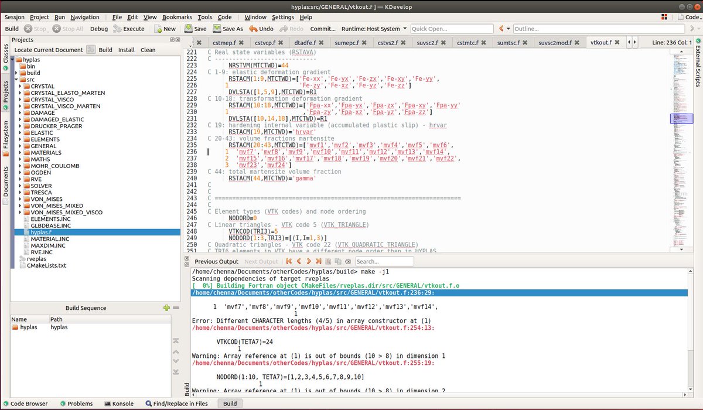This screenshot has height=410, width=703.
Task: Select the Save As toolbar icon
Action: 228,28
